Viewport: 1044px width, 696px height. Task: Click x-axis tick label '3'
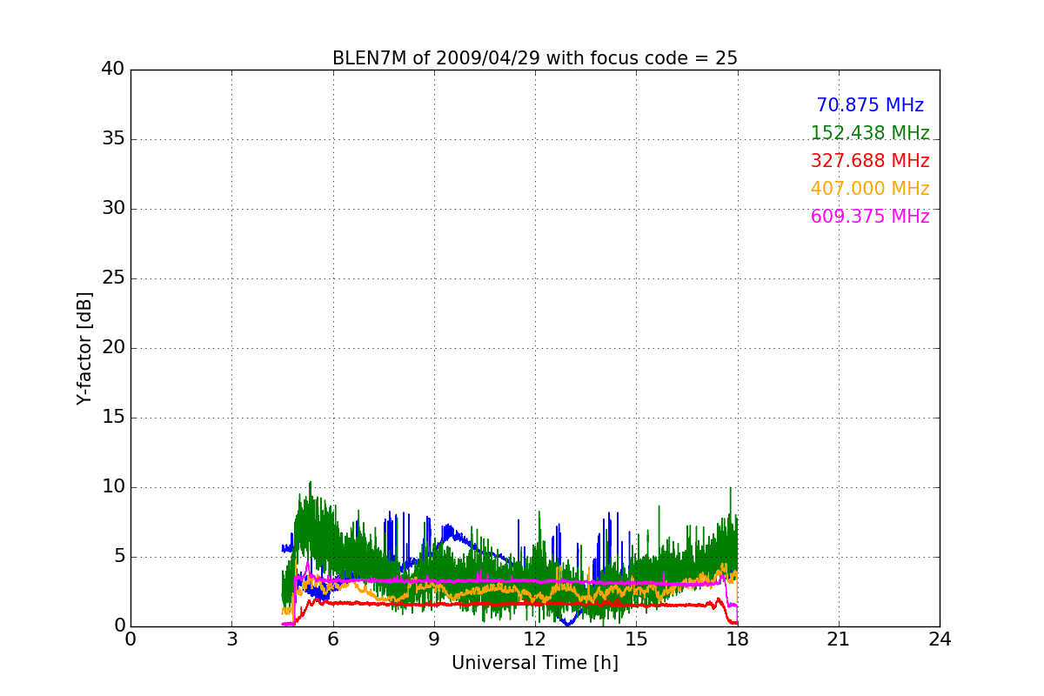231,639
